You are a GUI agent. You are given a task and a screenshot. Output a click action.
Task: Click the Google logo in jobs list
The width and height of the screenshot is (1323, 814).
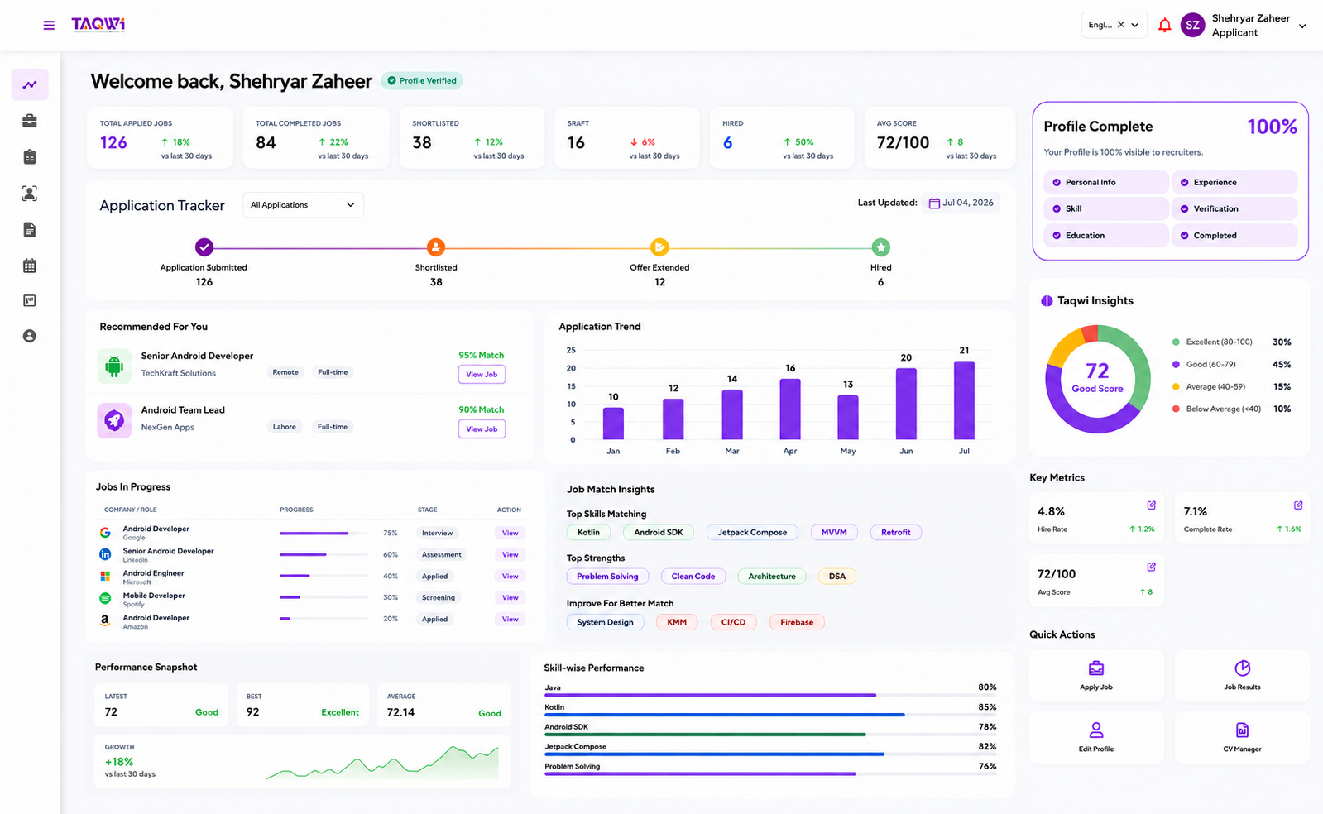(105, 533)
